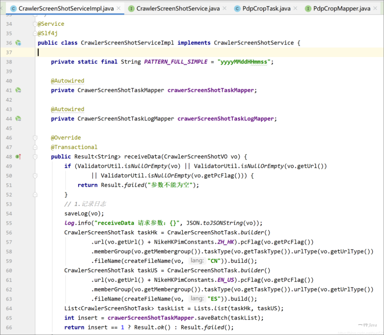
Task: Click the "ES" string on line 63
Action: (214, 299)
